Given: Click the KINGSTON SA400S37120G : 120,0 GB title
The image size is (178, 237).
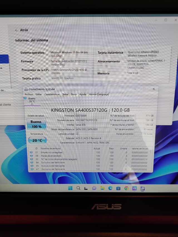Looking at the screenshot, I should [90, 110].
